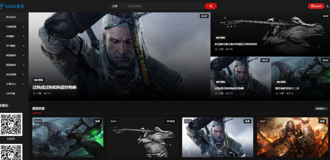330x160 pixels.
Task: Click the second QR code below 公众号
Action: coord(11,152)
